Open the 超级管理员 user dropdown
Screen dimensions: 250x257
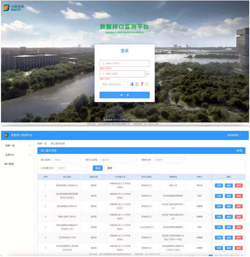(x=235, y=135)
